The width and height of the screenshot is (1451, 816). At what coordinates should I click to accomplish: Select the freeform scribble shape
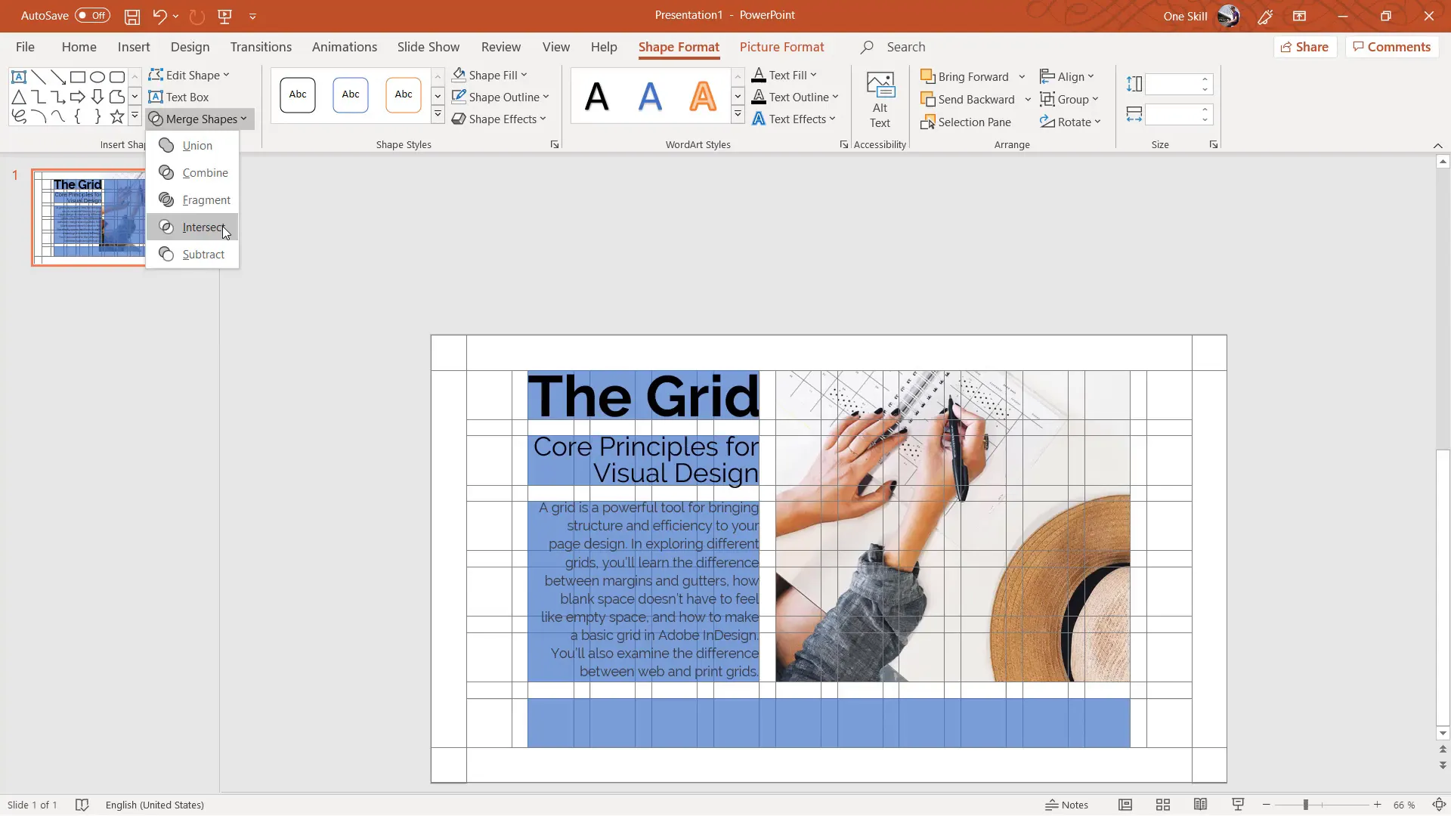[x=19, y=116]
